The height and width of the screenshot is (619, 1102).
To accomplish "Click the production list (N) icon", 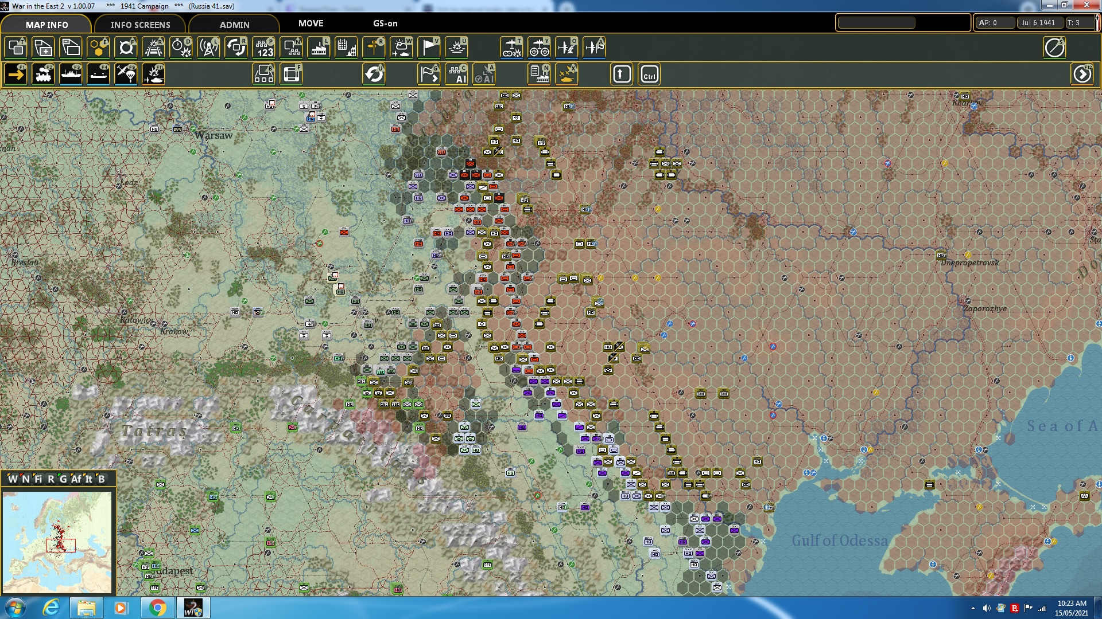I will [x=539, y=75].
